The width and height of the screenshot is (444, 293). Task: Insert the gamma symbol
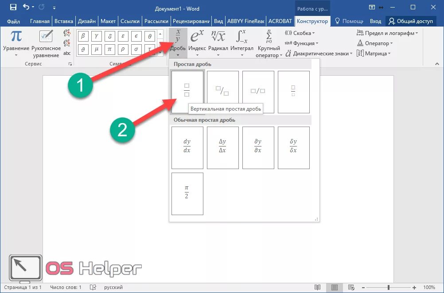96,36
